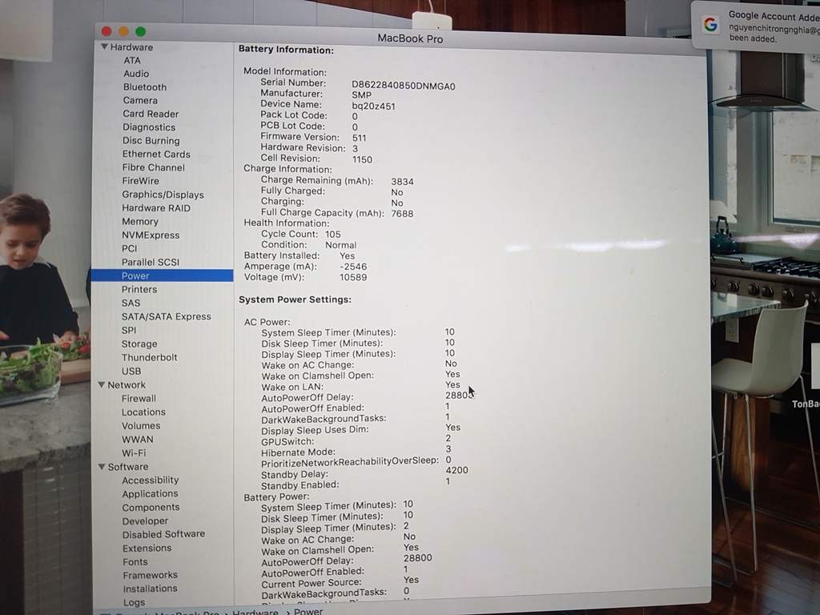Select Logs under Software
This screenshot has height=615, width=820.
[x=134, y=602]
